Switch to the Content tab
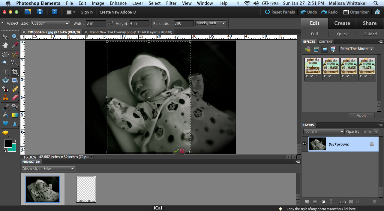384x211 pixels. 325,41
